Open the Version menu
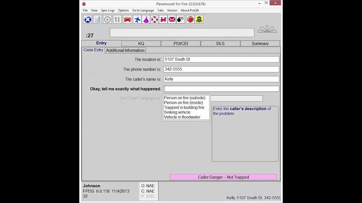 point(172,10)
